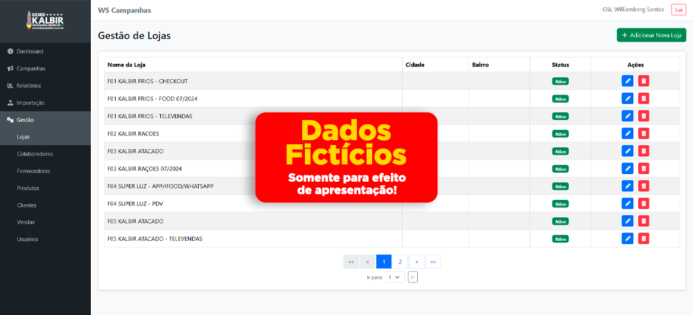Viewport: 693px width, 315px height.
Task: Click Adicionar Nova Loja button
Action: click(651, 35)
